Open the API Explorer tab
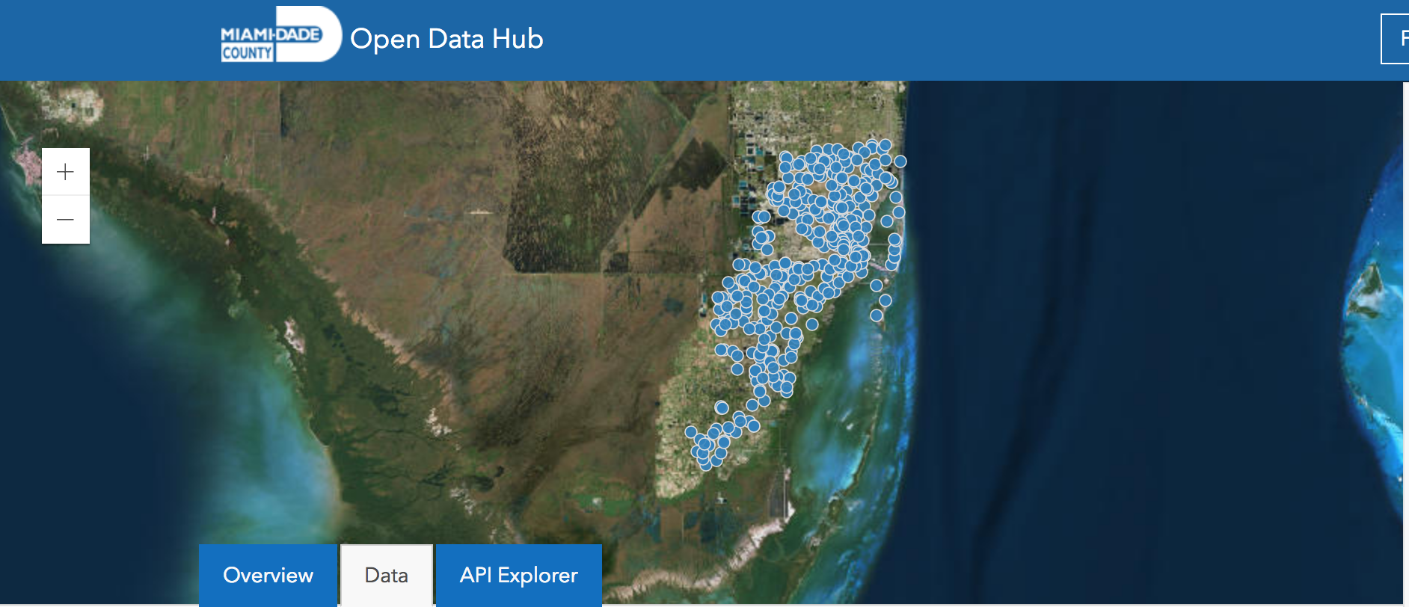 click(519, 575)
